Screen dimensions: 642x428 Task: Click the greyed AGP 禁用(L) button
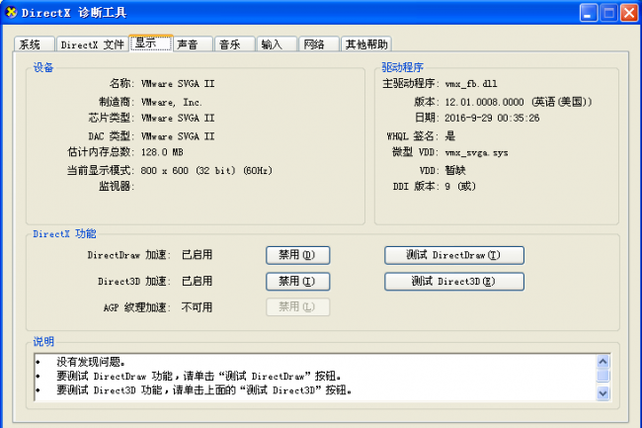coord(297,306)
